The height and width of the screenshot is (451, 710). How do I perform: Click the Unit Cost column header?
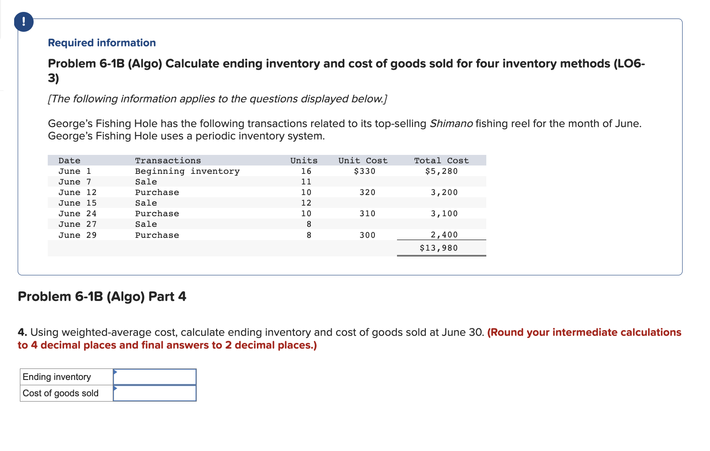click(x=363, y=160)
